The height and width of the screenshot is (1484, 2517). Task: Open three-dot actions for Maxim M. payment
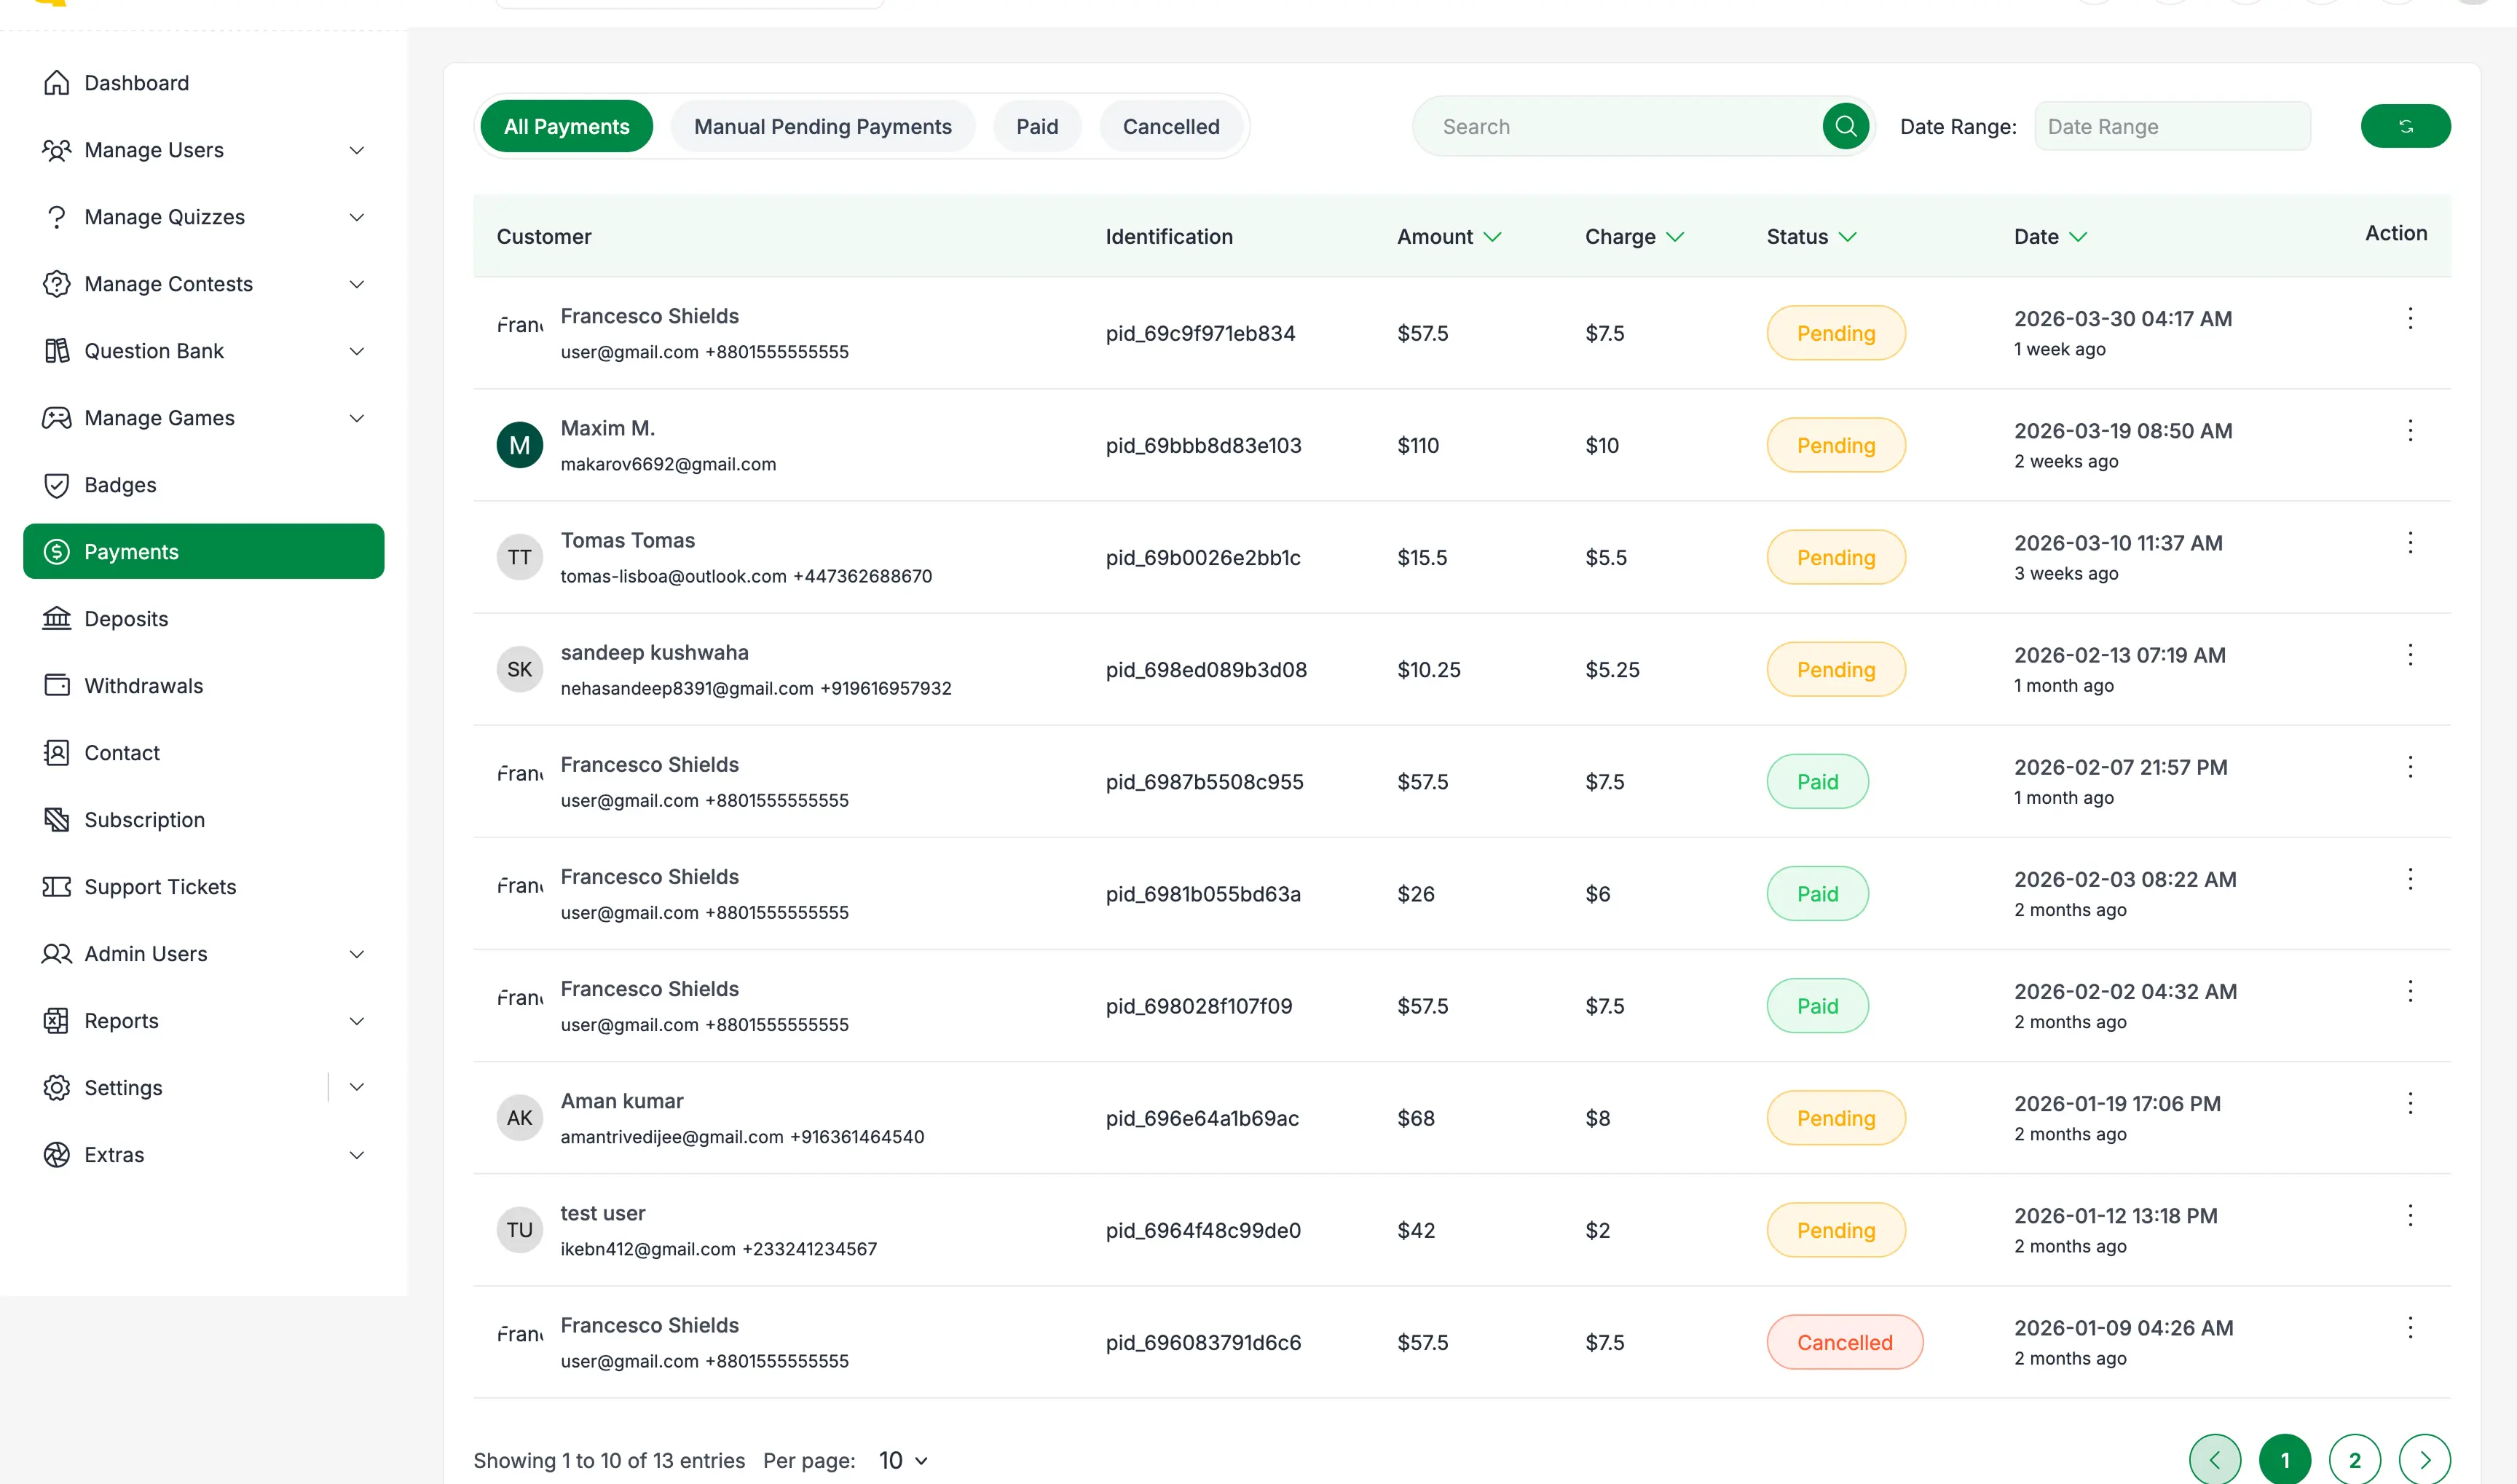[x=2410, y=431]
